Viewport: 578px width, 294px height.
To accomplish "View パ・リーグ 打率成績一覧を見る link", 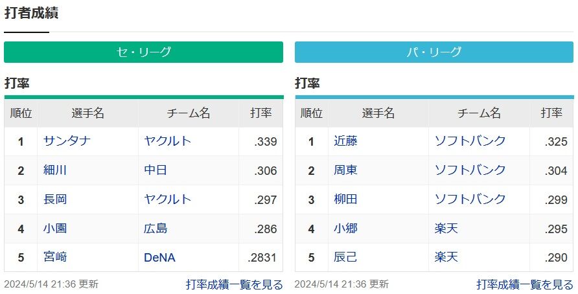I will click(x=524, y=284).
